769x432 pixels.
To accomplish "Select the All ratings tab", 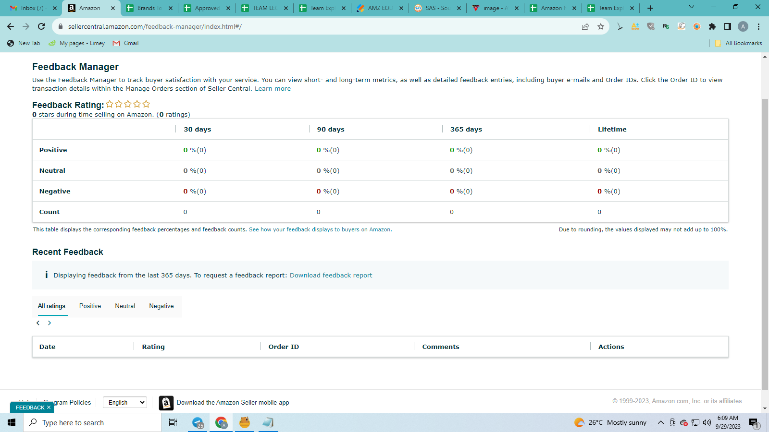I will [51, 306].
